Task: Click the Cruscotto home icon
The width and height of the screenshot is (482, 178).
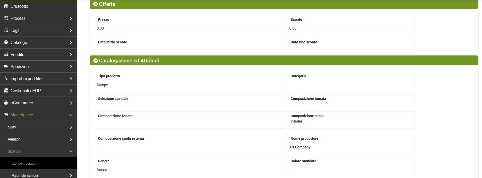Action: (x=6, y=6)
